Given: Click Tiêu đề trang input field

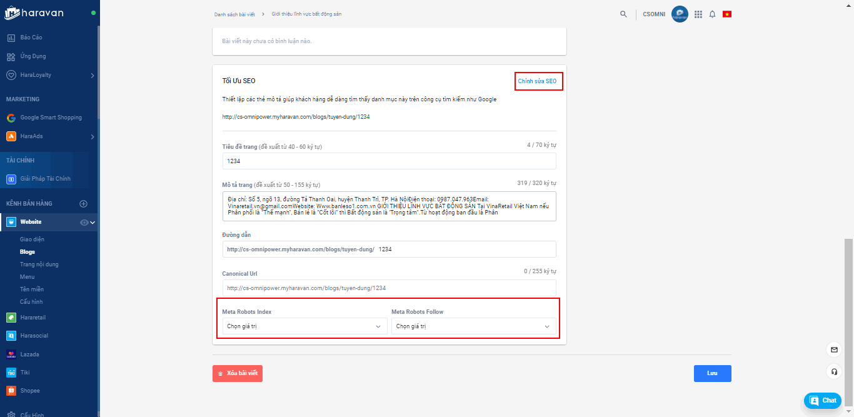Looking at the screenshot, I should coord(389,161).
